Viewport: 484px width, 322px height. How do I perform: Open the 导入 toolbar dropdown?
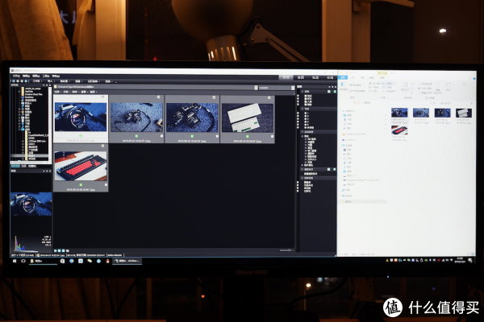pos(51,81)
